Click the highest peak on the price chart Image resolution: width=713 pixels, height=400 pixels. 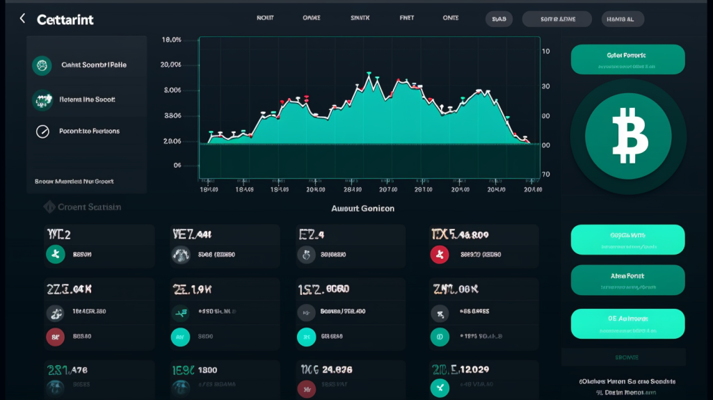pos(367,75)
